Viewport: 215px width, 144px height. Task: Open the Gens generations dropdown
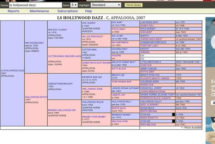[x=74, y=5]
